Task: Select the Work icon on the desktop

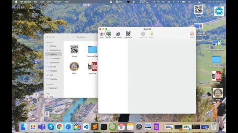Action: 218,94
